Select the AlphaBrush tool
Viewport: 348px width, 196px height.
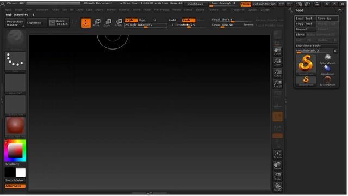point(327,70)
